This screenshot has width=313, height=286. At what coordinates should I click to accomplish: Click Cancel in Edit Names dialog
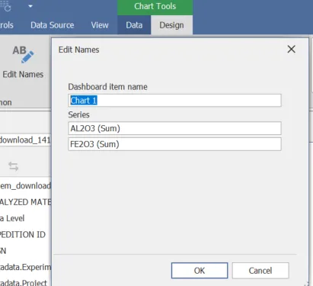[x=260, y=271]
